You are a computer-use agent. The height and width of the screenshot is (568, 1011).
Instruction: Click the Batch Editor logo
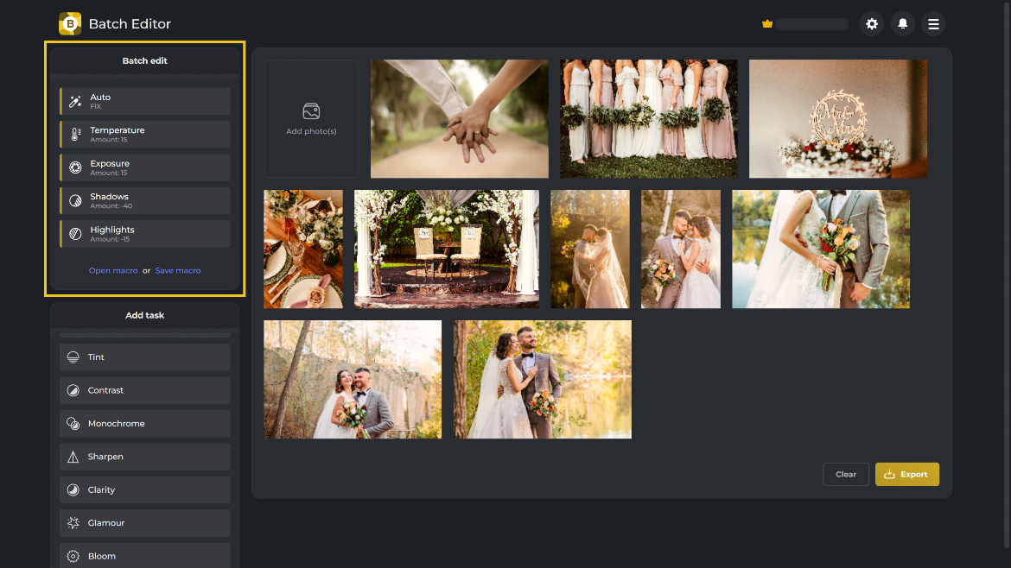point(69,23)
